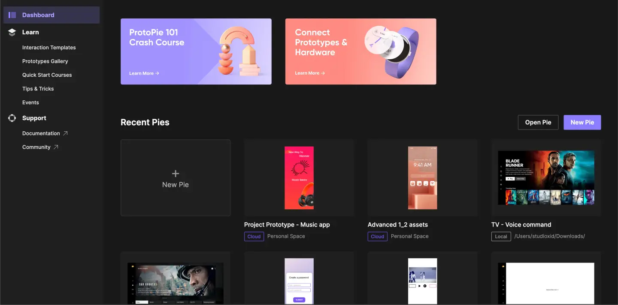
Task: Click the Learn graduation cap icon
Action: point(12,32)
